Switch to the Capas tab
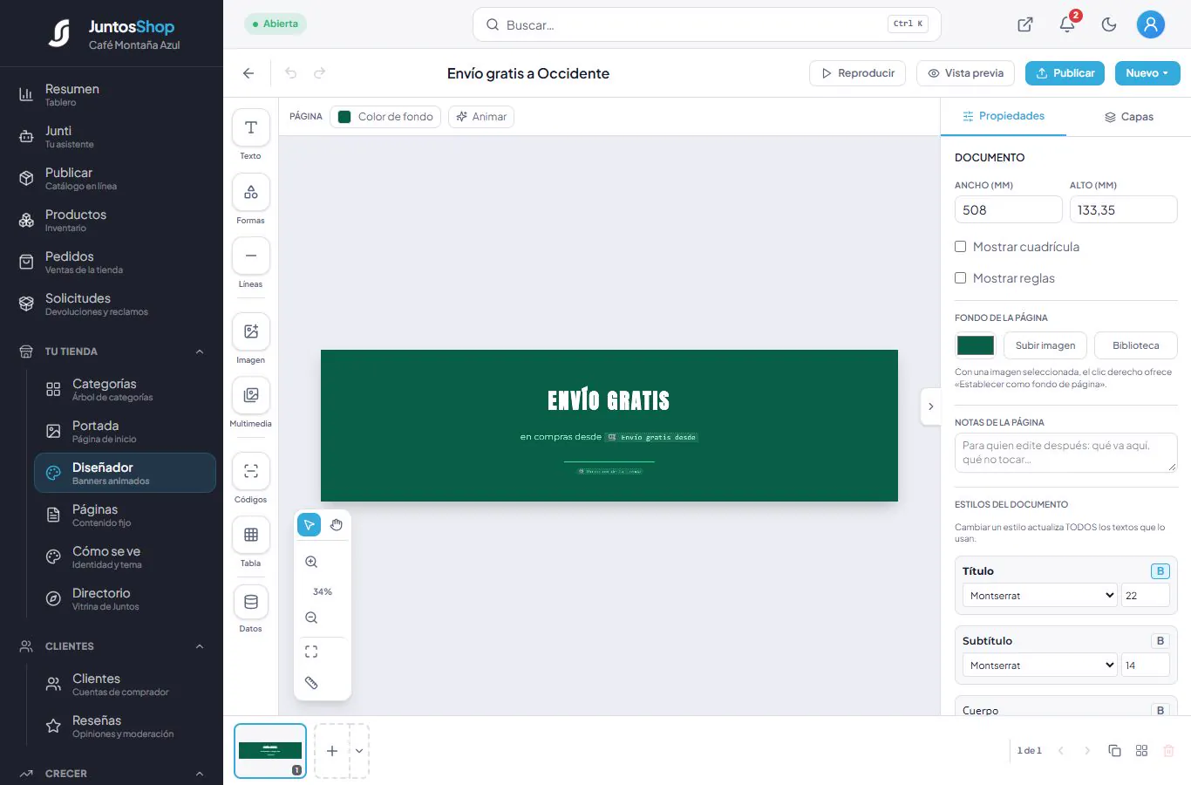The height and width of the screenshot is (785, 1191). (1129, 117)
